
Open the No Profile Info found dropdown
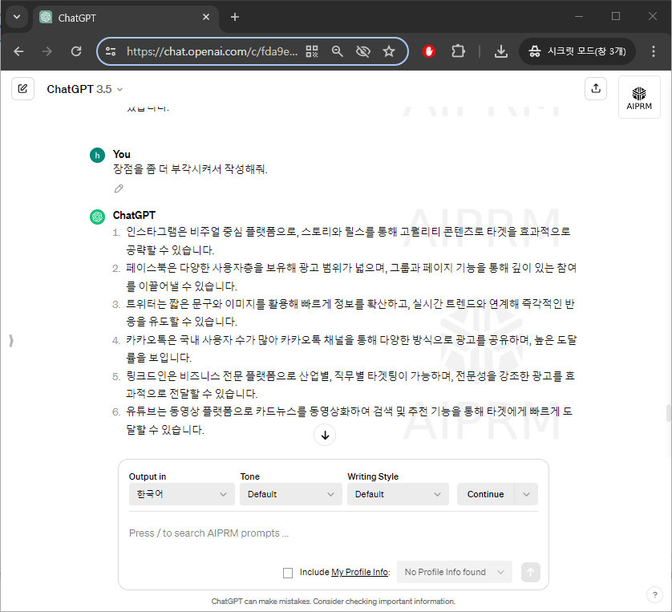pyautogui.click(x=455, y=572)
